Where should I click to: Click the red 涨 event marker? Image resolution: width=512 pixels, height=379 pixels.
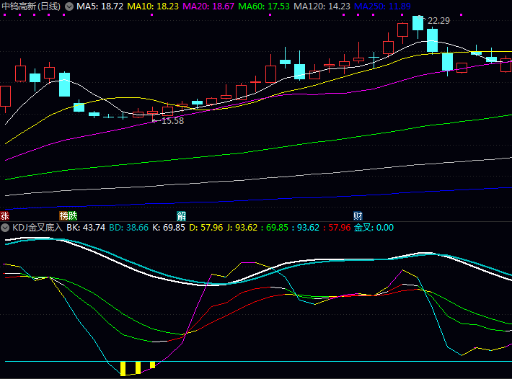click(4, 215)
